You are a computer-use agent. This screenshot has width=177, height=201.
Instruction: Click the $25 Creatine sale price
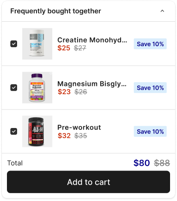64,48
